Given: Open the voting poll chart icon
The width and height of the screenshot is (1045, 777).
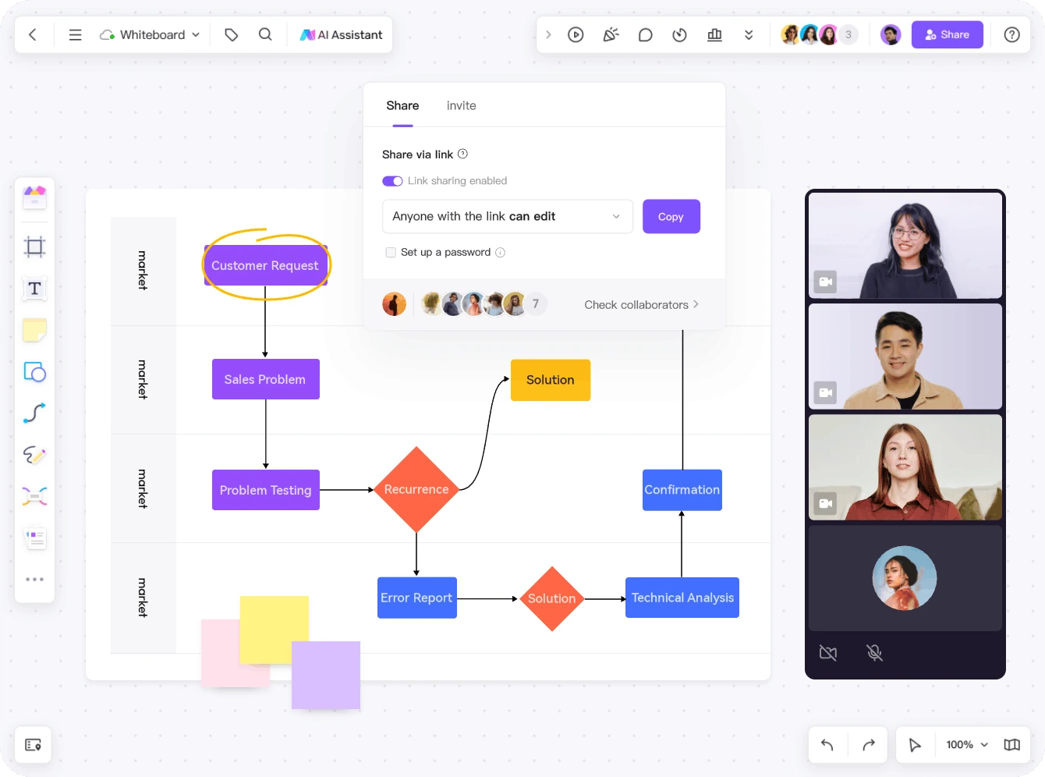Looking at the screenshot, I should [714, 34].
